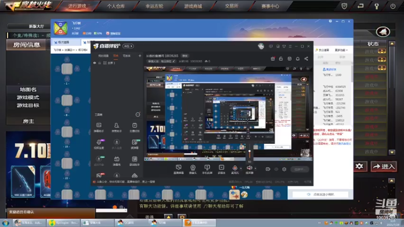Toggle the 扬声器 speaker
The height and width of the screenshot is (227, 404).
click(x=249, y=169)
